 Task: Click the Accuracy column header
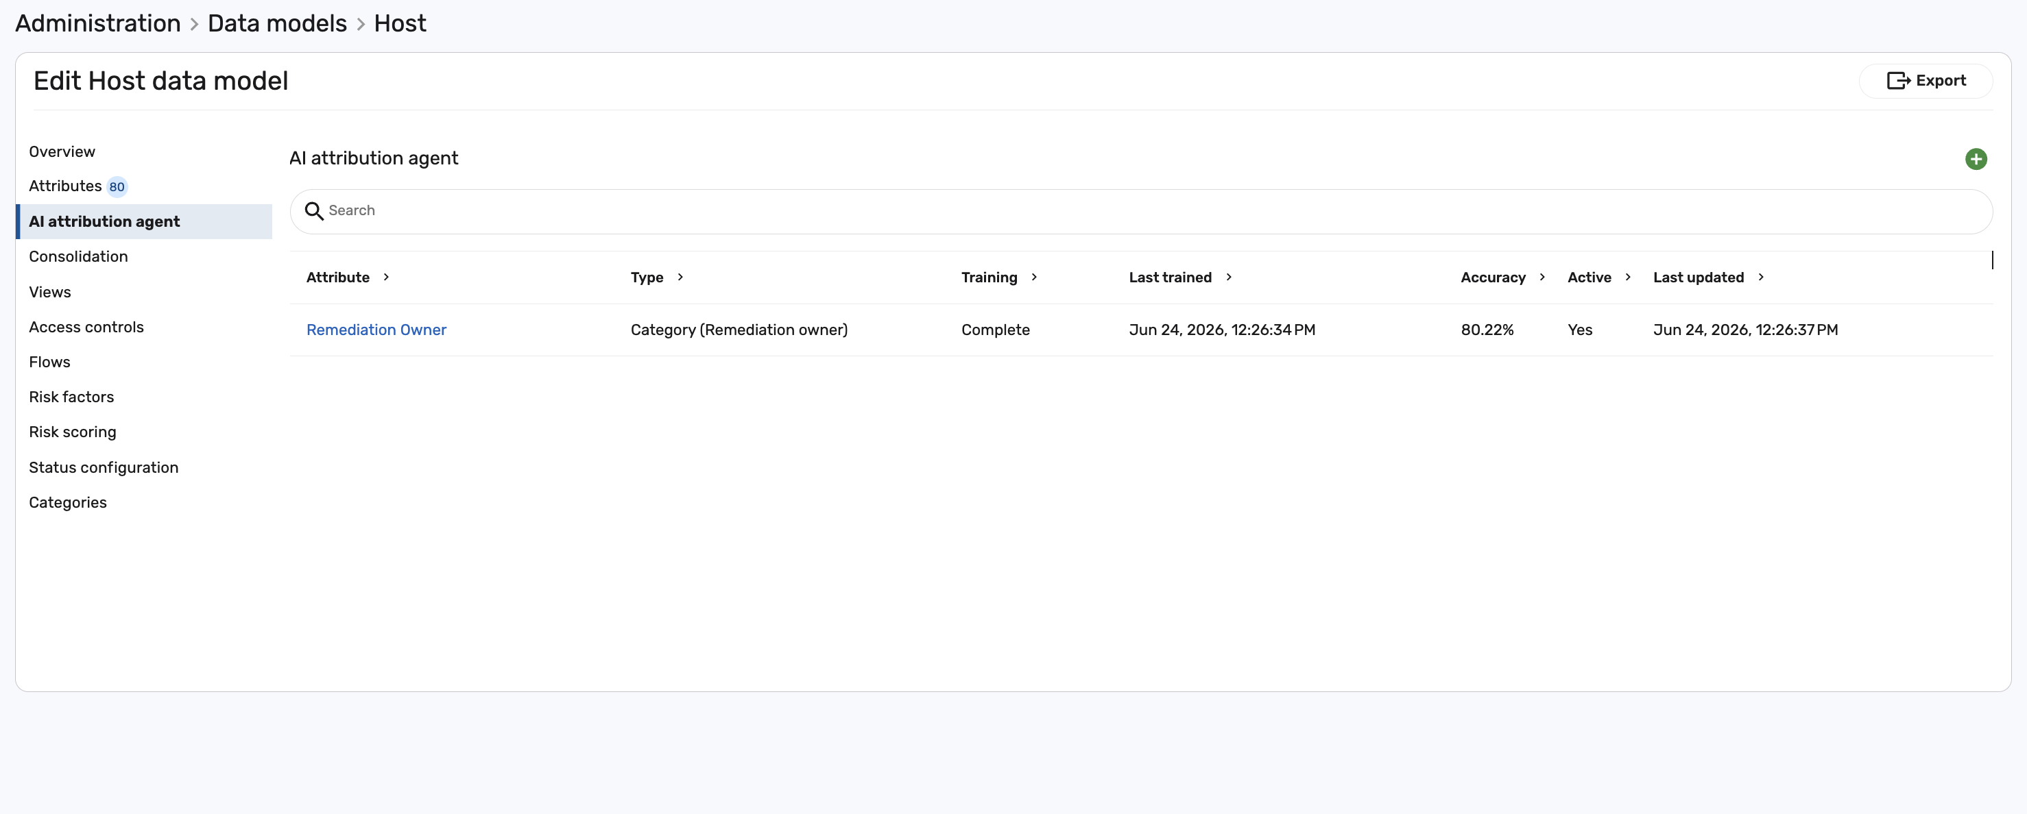click(x=1493, y=277)
